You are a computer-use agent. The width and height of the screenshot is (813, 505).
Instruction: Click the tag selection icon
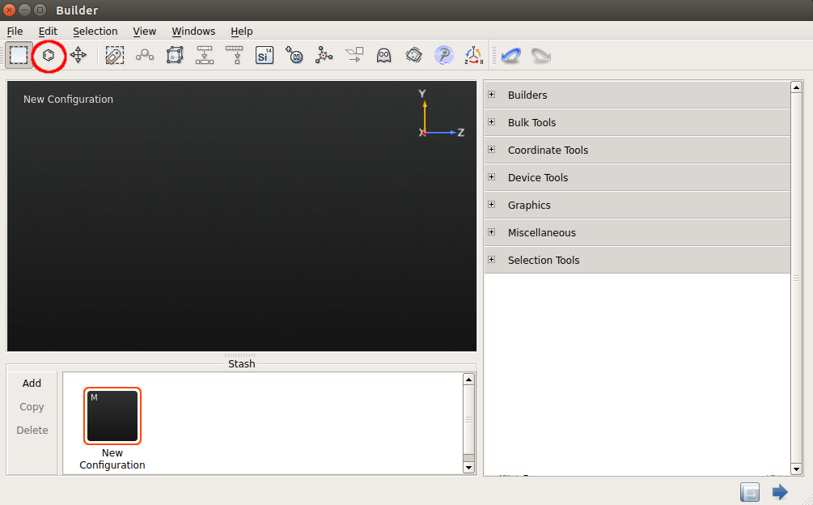(115, 55)
